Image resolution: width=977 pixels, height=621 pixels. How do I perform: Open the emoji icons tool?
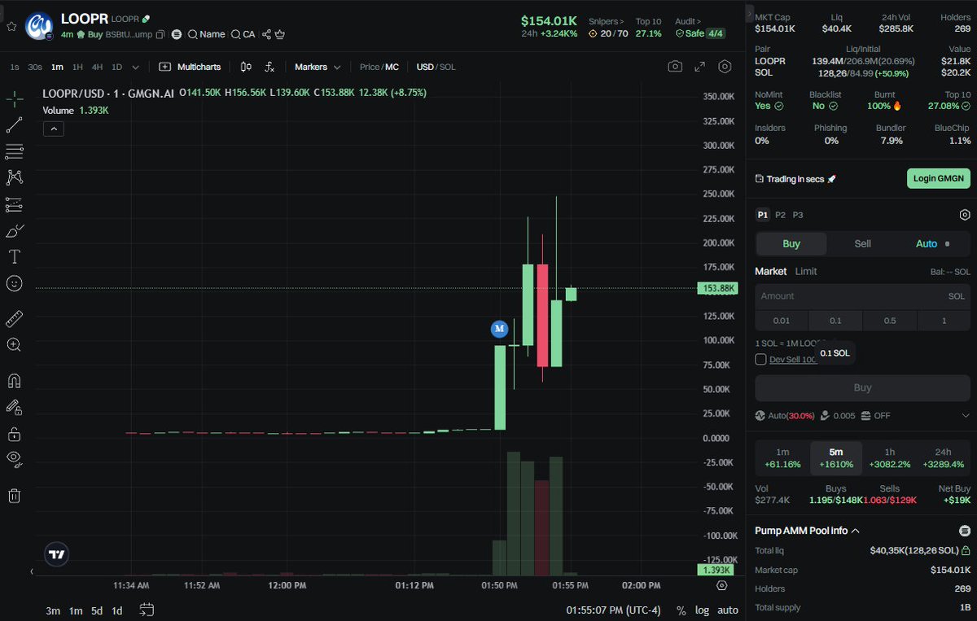click(15, 283)
